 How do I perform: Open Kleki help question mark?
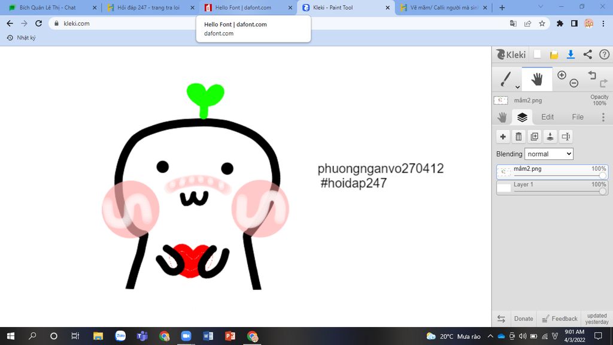(604, 55)
